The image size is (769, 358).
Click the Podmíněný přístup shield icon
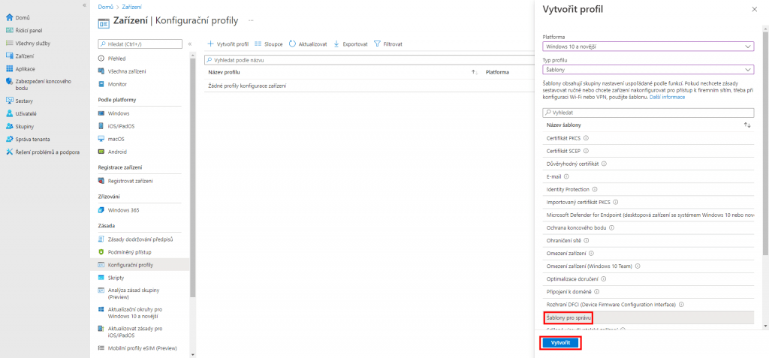pos(101,251)
